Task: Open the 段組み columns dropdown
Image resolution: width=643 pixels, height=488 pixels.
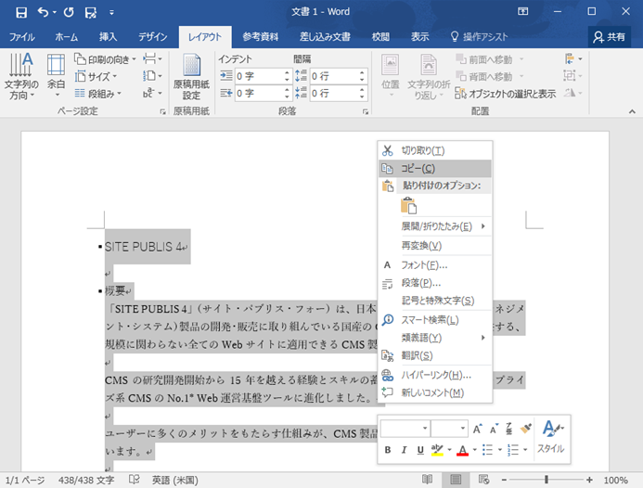Action: click(x=98, y=94)
